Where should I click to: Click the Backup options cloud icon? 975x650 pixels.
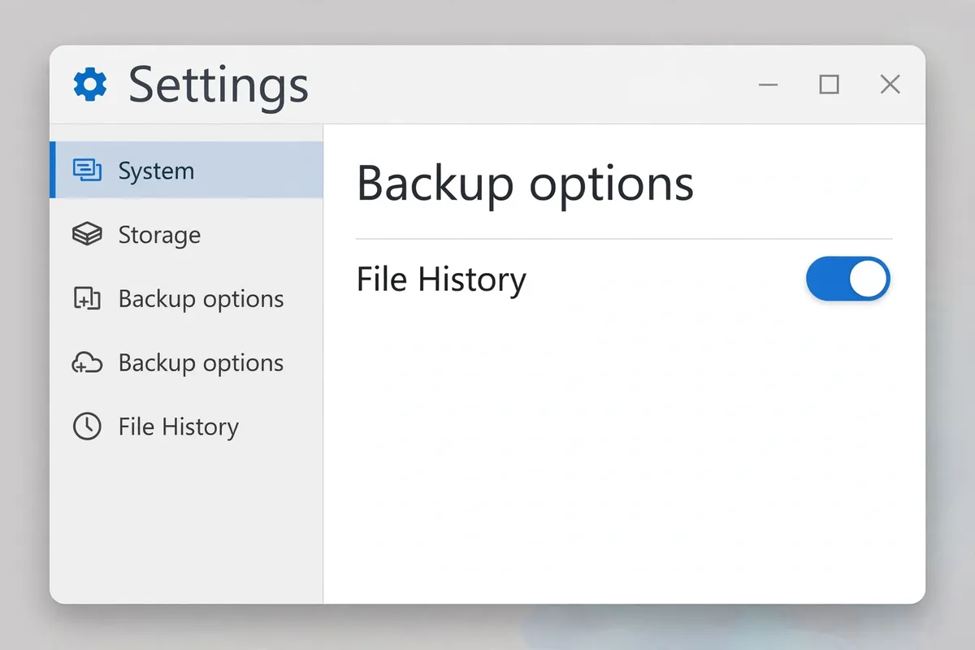[x=87, y=363]
